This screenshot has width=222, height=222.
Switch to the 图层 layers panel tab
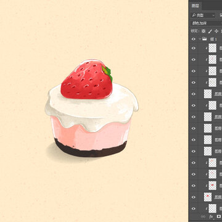point(195,6)
